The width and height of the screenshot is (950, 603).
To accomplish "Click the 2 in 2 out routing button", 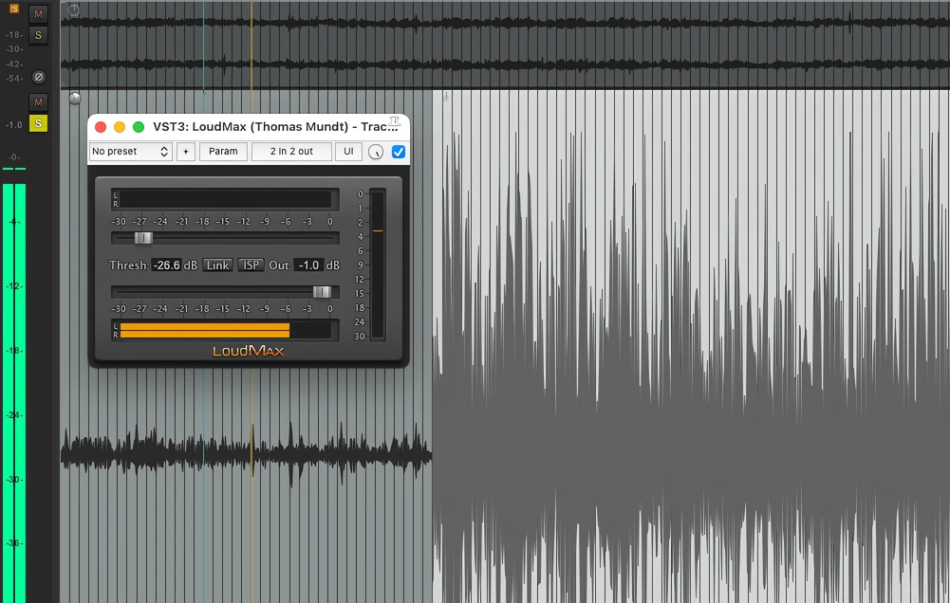I will 291,152.
